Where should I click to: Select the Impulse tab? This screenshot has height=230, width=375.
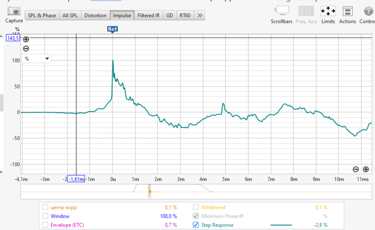pos(122,15)
